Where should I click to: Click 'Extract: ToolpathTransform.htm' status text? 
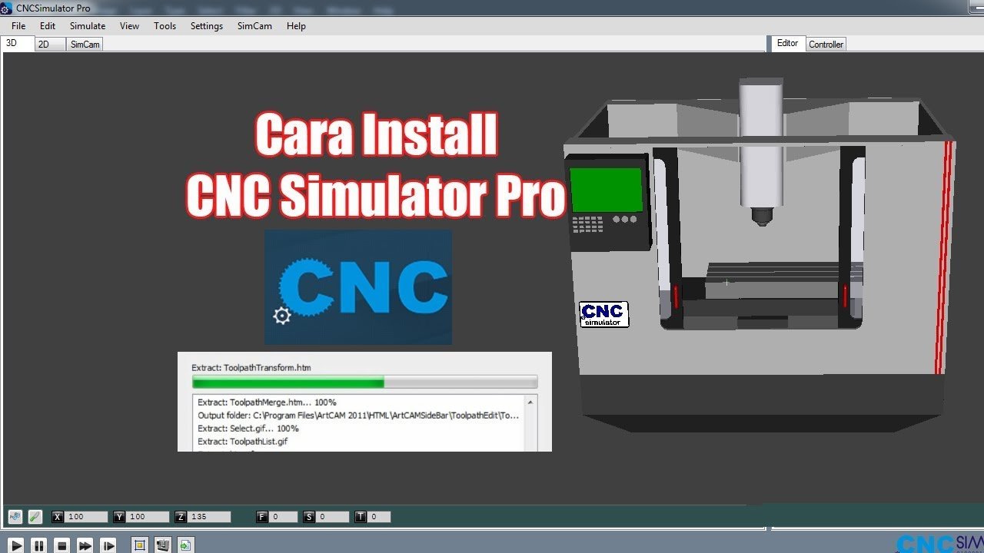click(251, 368)
